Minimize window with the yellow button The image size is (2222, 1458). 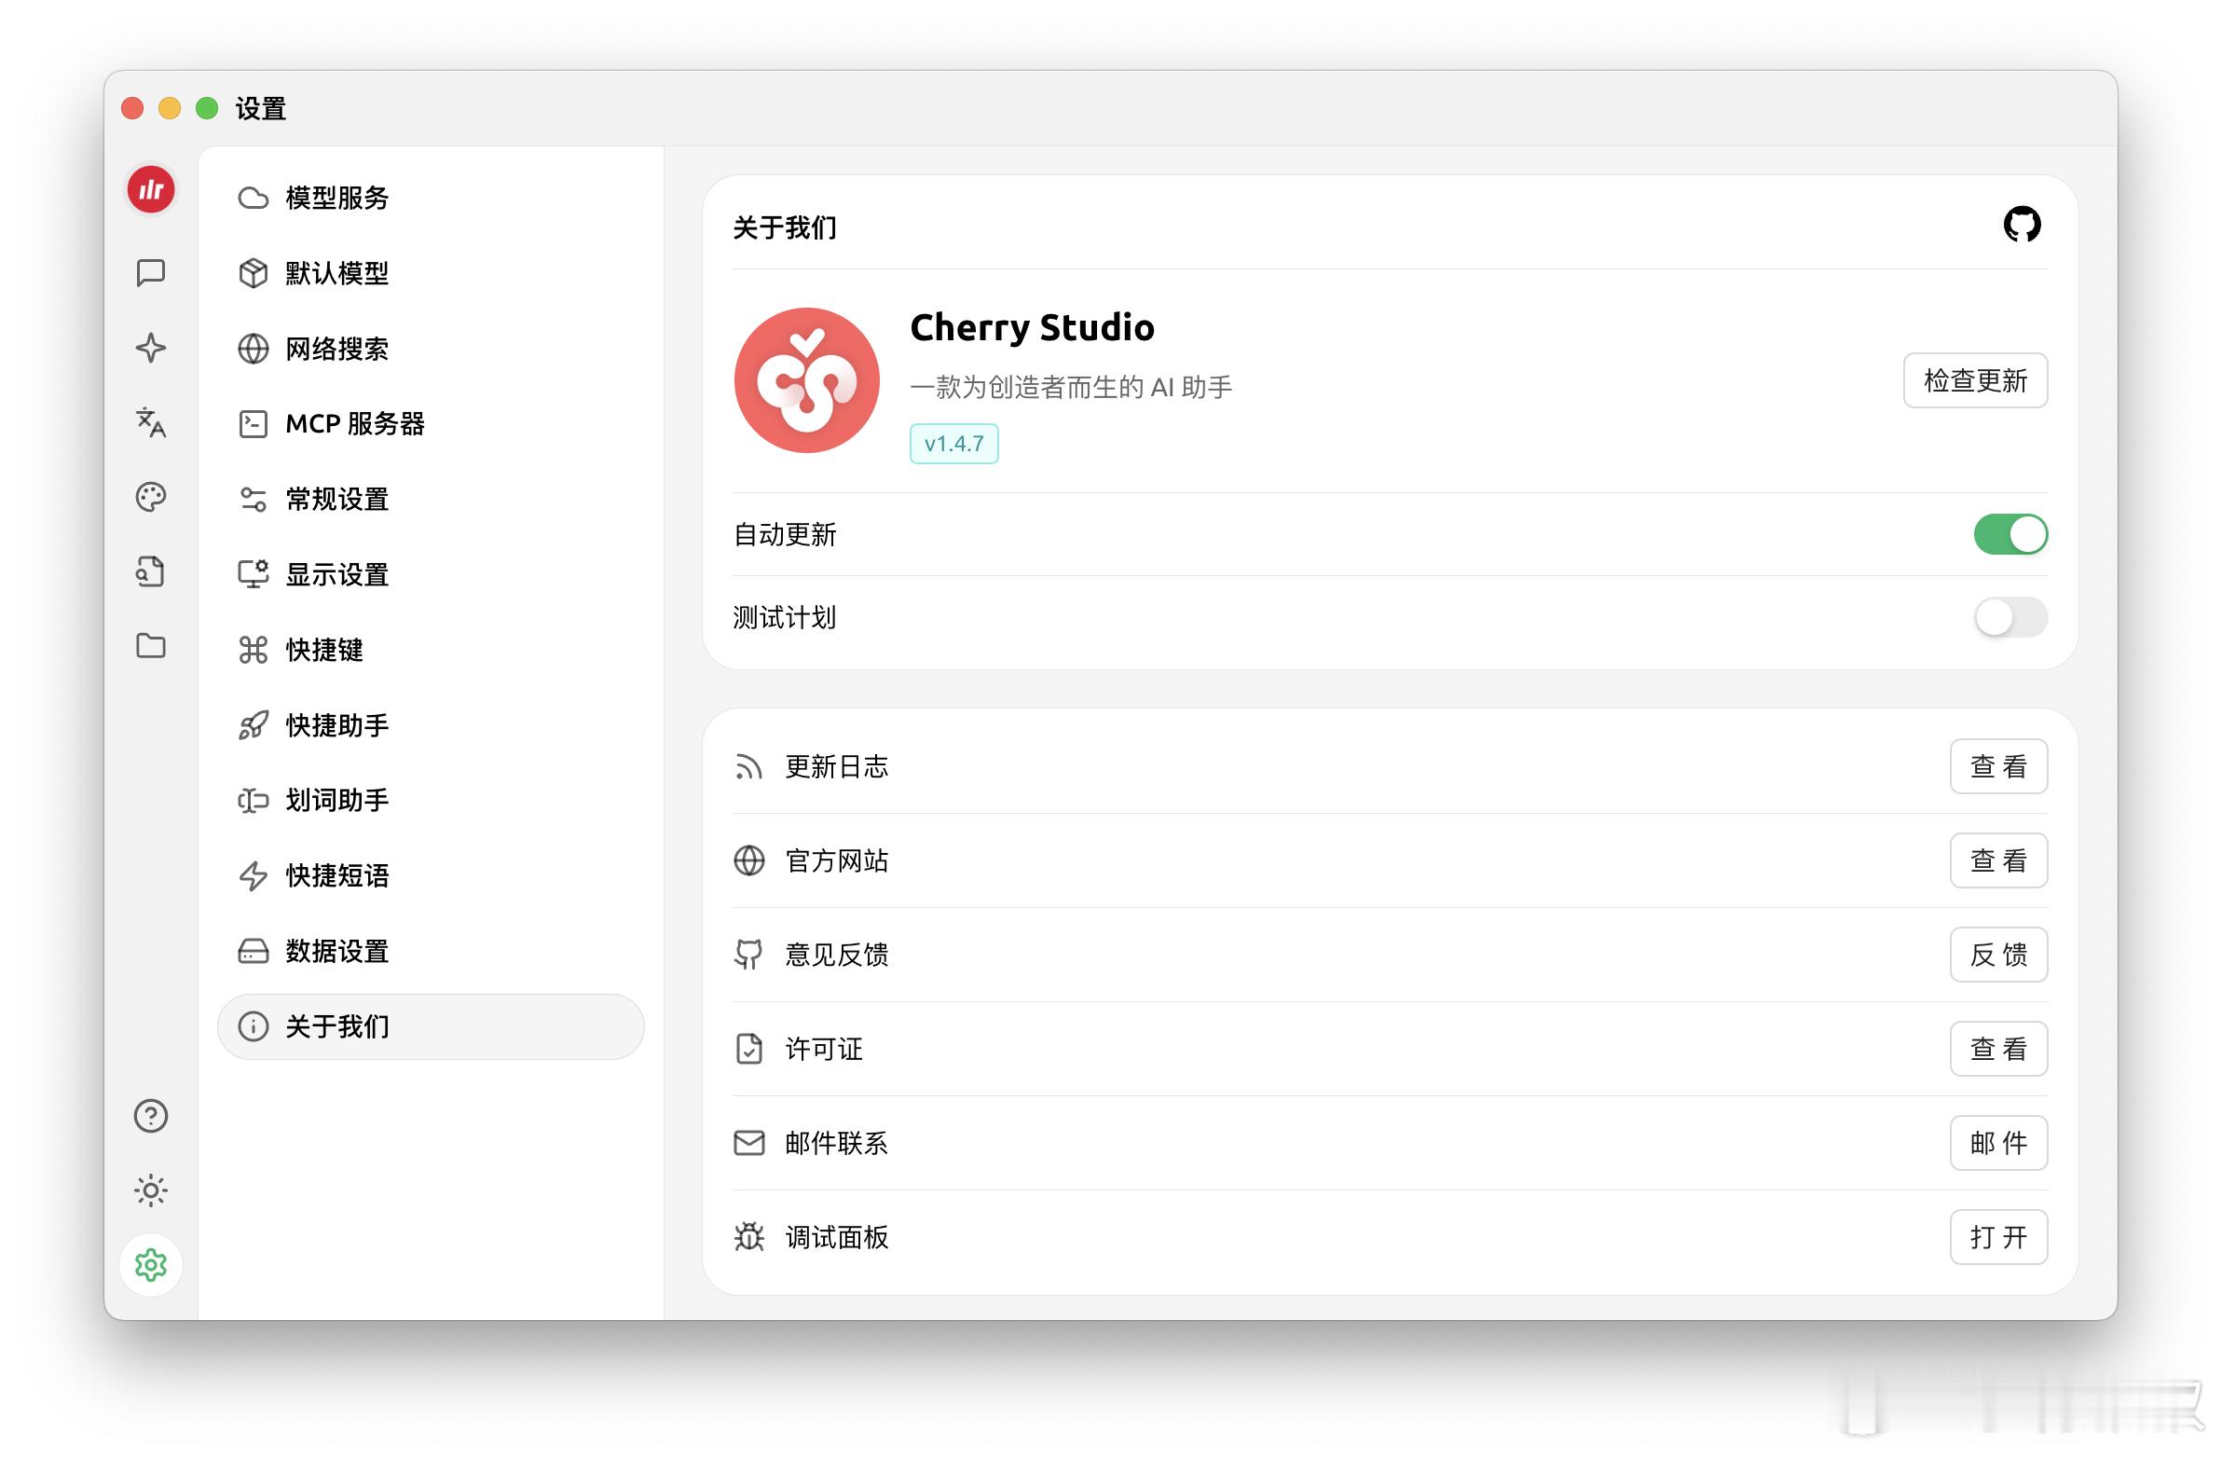click(170, 108)
